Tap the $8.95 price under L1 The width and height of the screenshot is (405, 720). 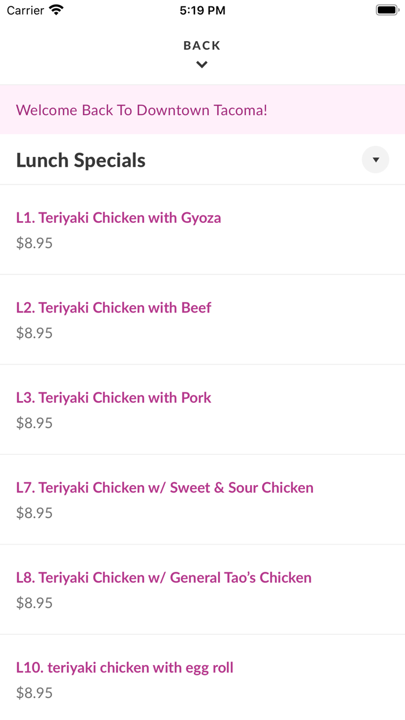click(34, 243)
